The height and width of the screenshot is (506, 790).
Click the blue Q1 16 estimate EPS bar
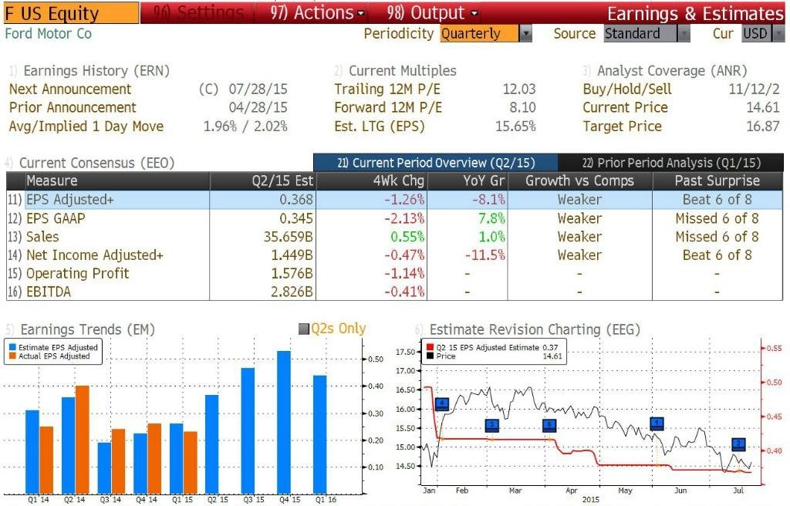pos(320,434)
